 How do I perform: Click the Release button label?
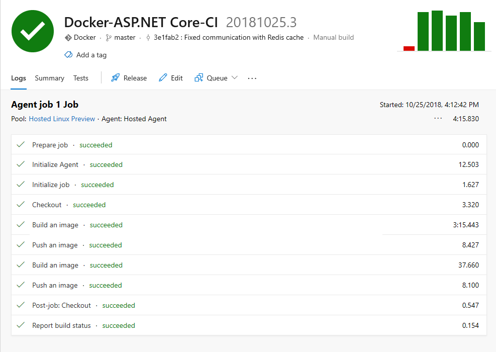pos(135,78)
